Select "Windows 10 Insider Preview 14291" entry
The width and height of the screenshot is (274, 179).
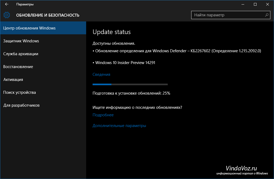[124, 63]
